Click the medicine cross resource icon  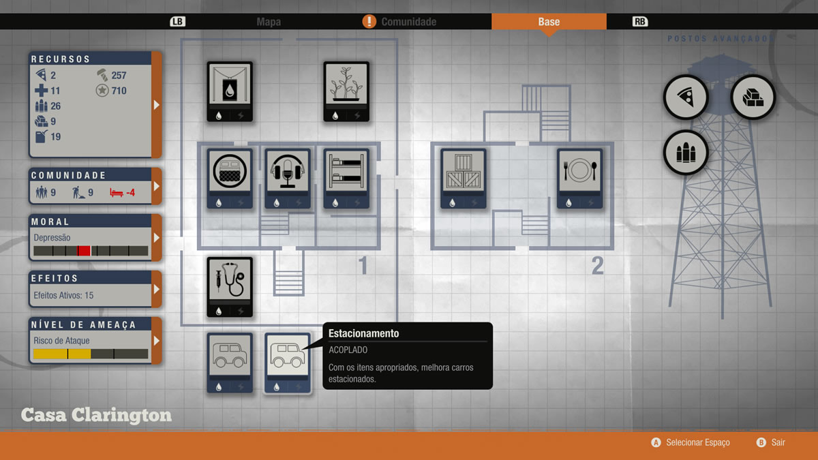[x=40, y=91]
